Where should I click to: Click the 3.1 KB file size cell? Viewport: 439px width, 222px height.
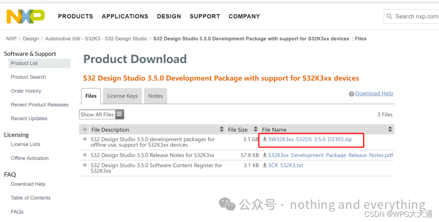point(251,166)
